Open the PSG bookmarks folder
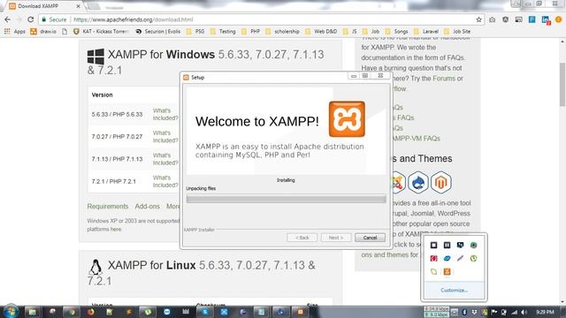This screenshot has height=318, width=566. coord(195,32)
